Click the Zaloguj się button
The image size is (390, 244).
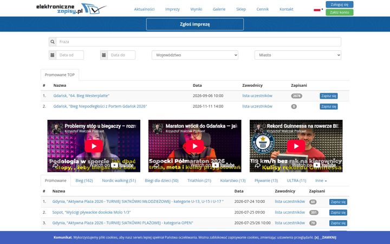pyautogui.click(x=340, y=4)
